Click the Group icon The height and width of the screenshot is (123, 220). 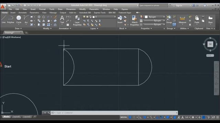pyautogui.click(x=169, y=19)
